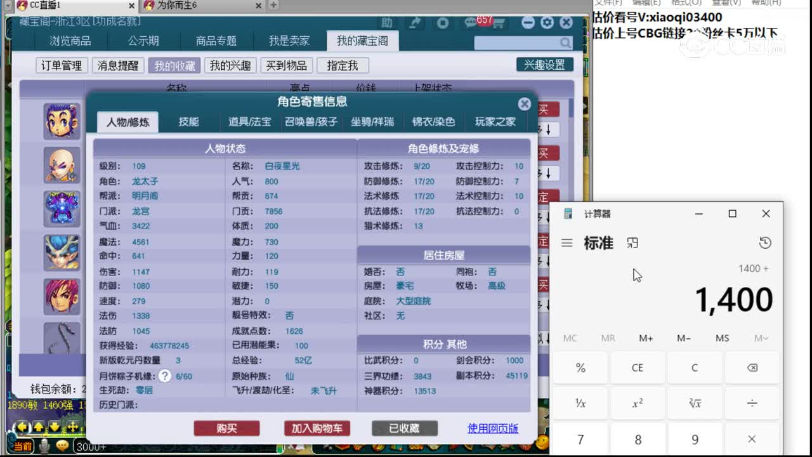
Task: Open the Calculator memory flyout dropdown
Action: 761,338
